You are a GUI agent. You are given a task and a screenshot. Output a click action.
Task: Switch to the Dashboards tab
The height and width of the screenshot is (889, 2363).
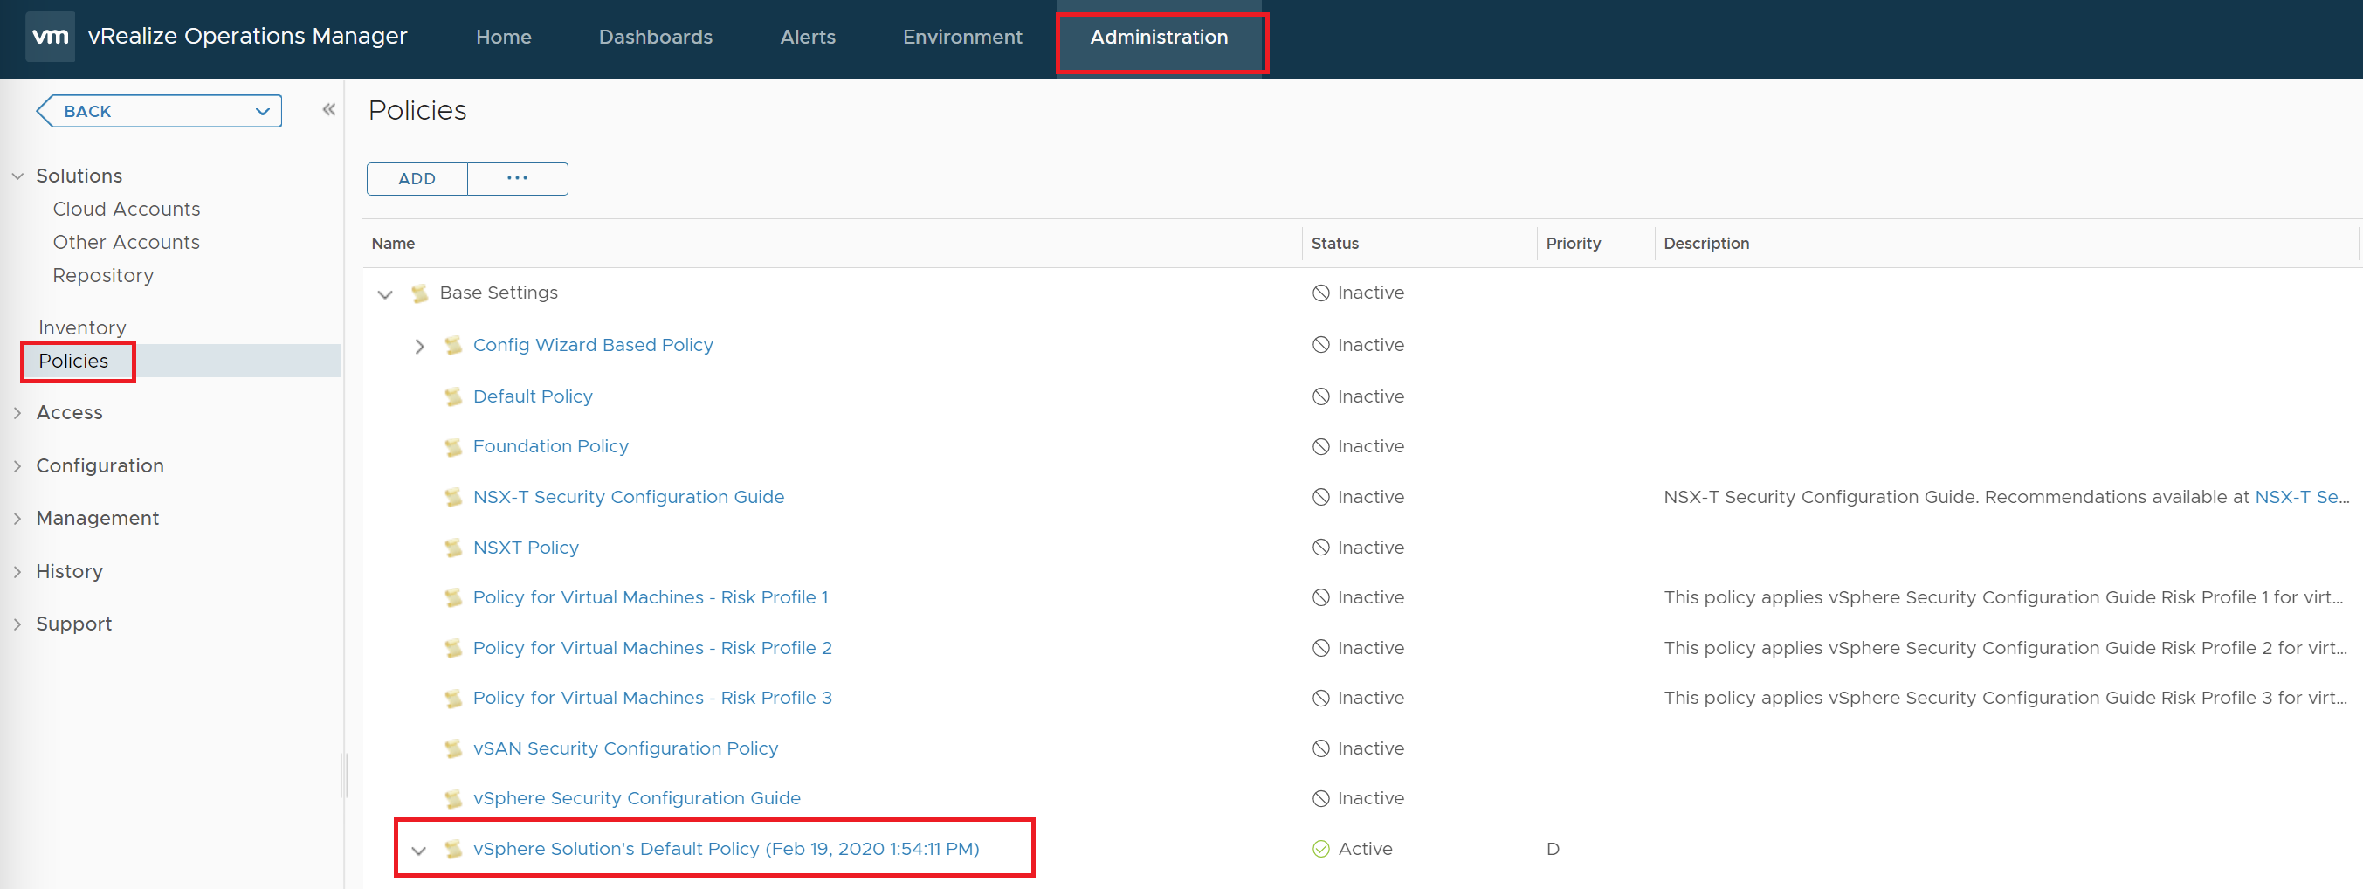click(x=655, y=37)
